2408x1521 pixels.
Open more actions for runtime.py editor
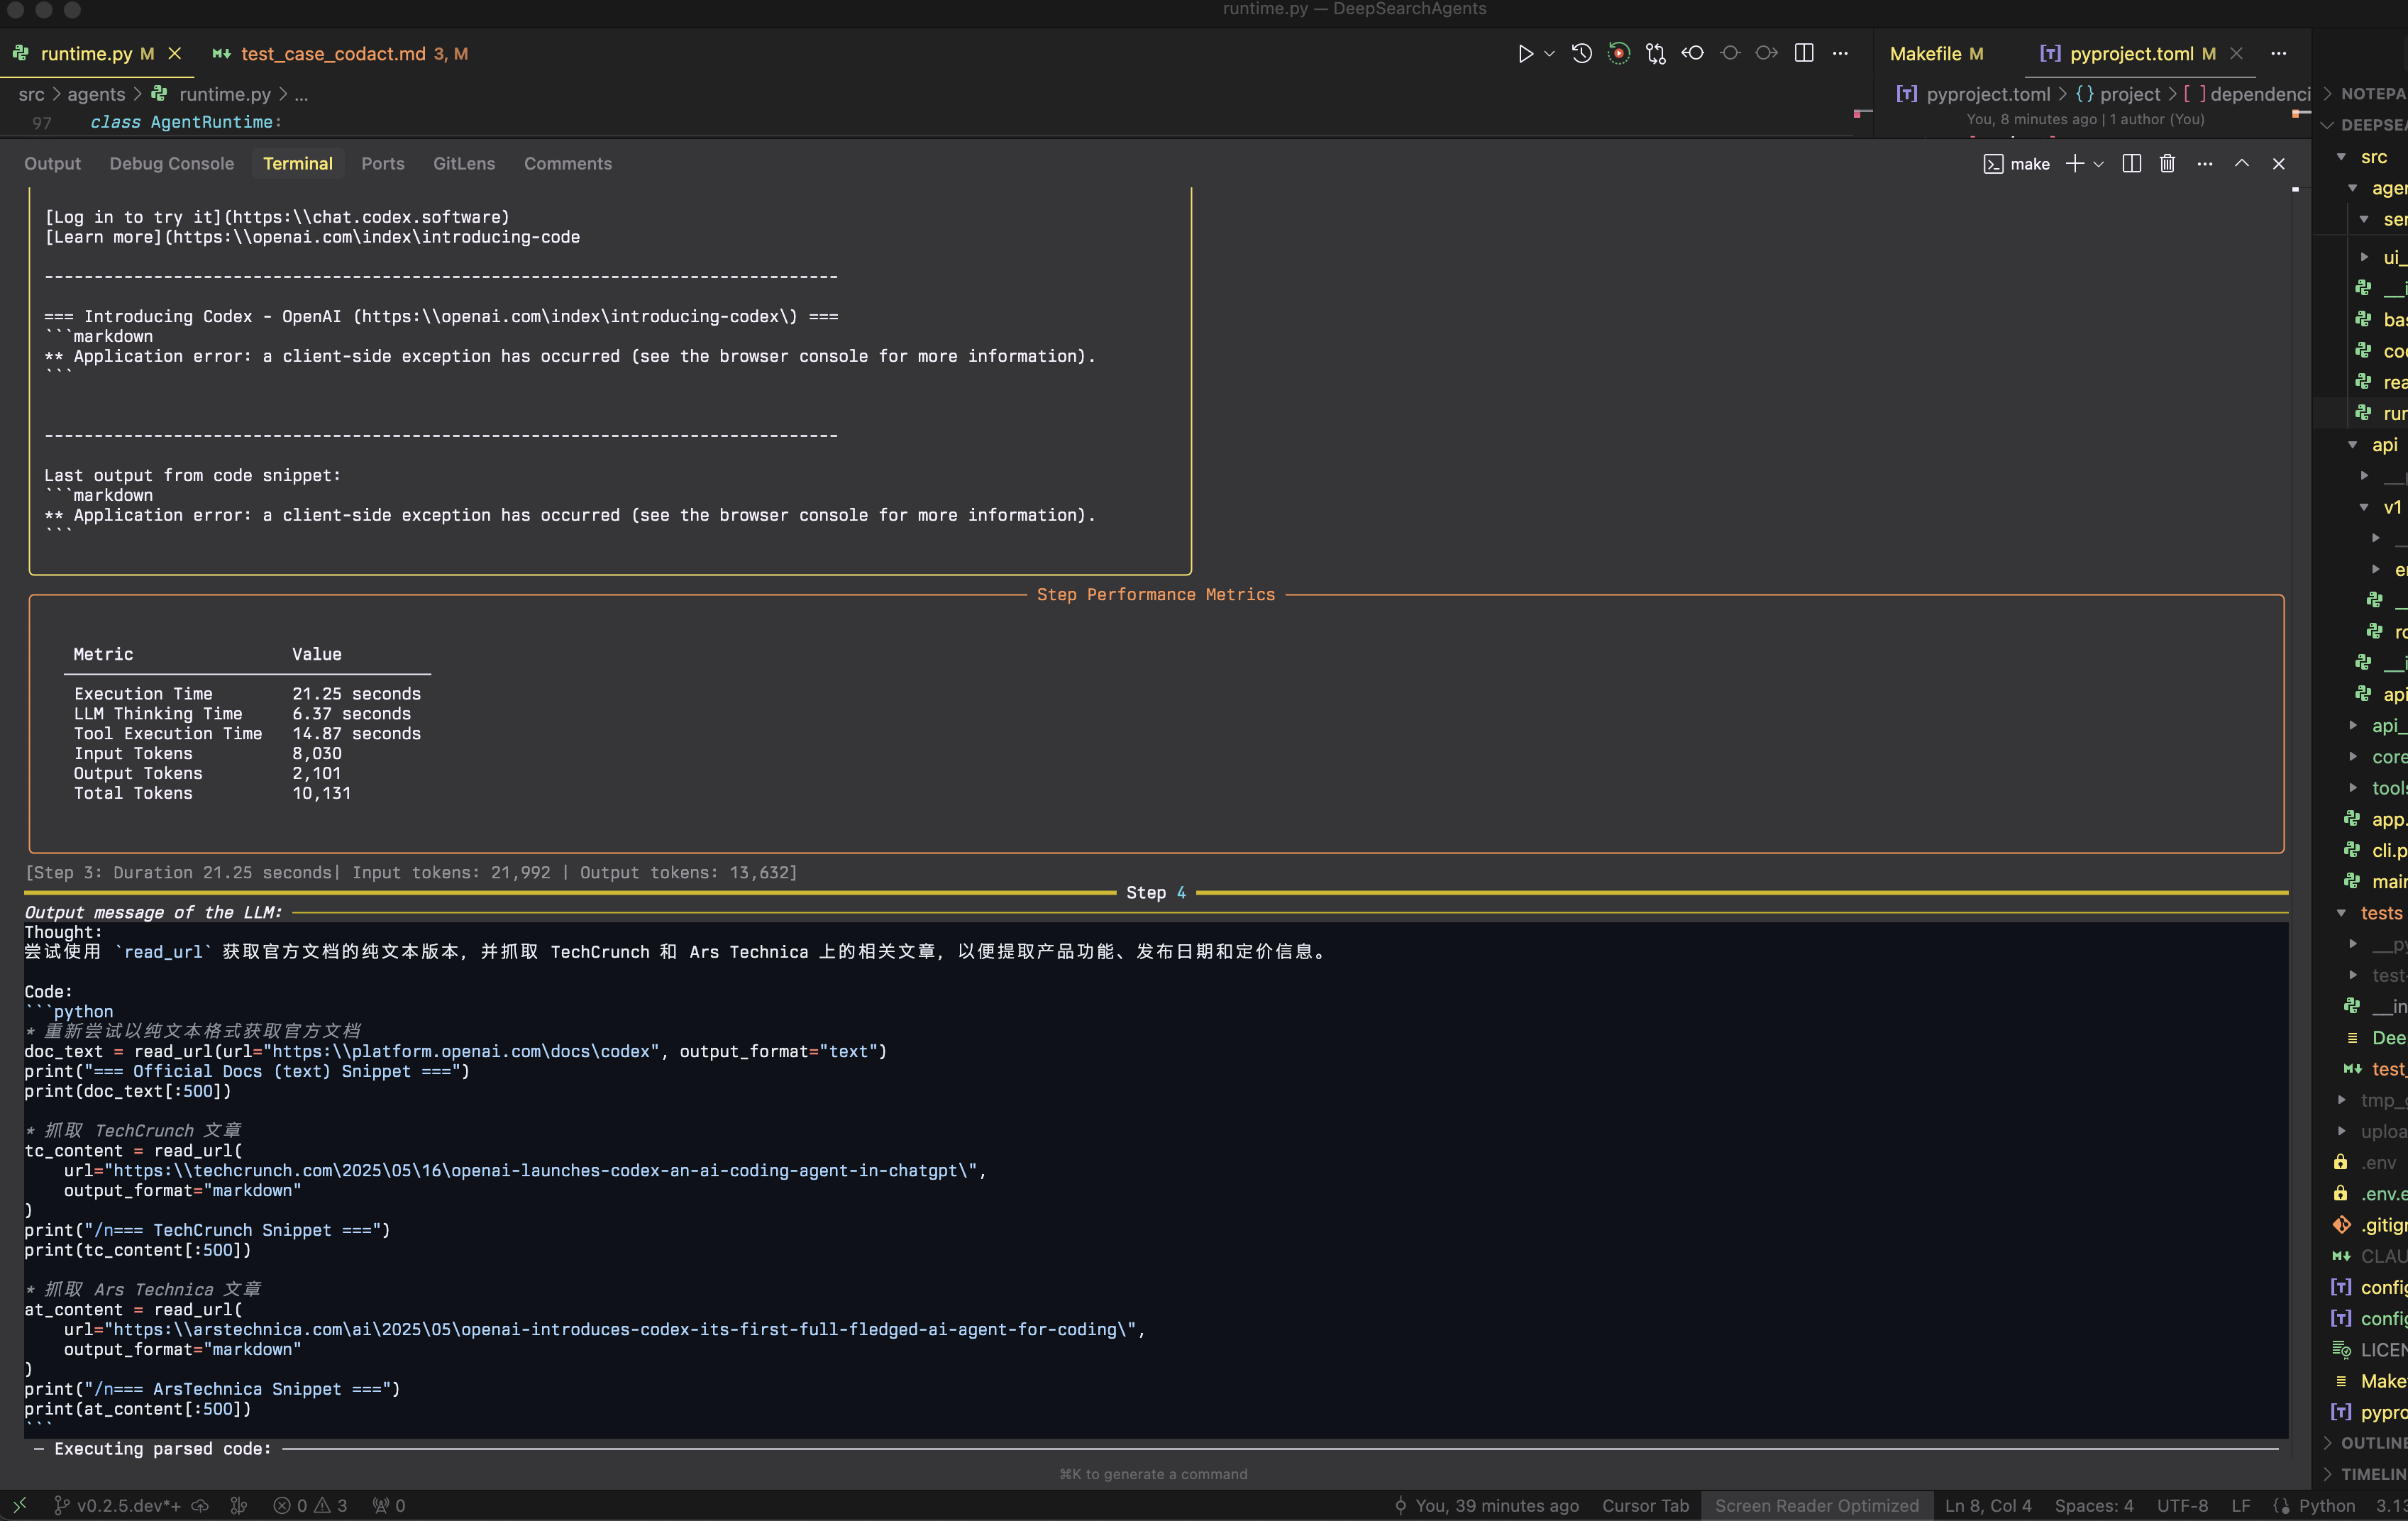pos(1840,53)
